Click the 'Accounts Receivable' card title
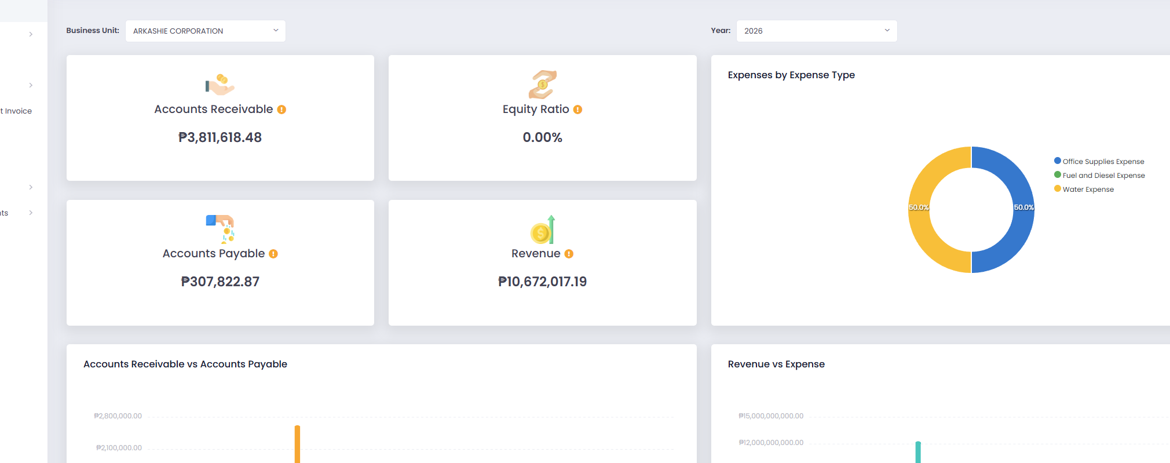1170x463 pixels. point(214,110)
